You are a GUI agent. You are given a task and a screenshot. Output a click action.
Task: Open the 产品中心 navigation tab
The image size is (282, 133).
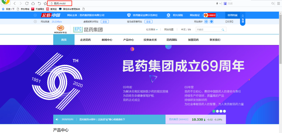point(128,40)
